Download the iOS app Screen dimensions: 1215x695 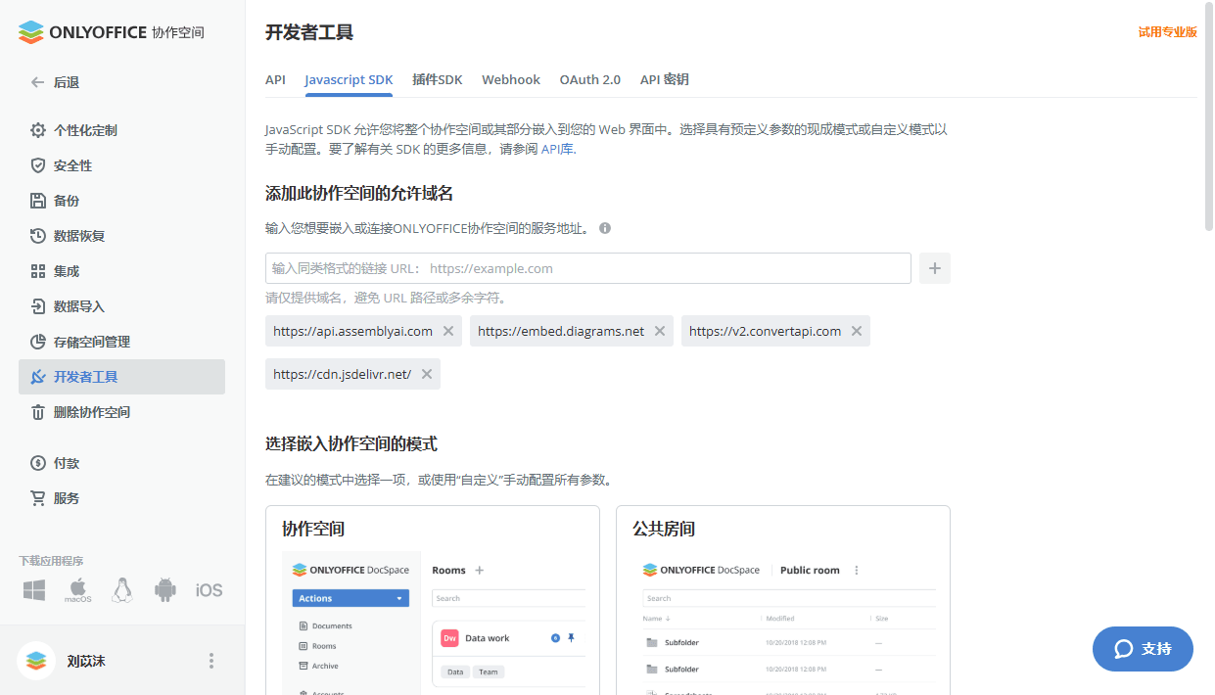click(x=209, y=590)
